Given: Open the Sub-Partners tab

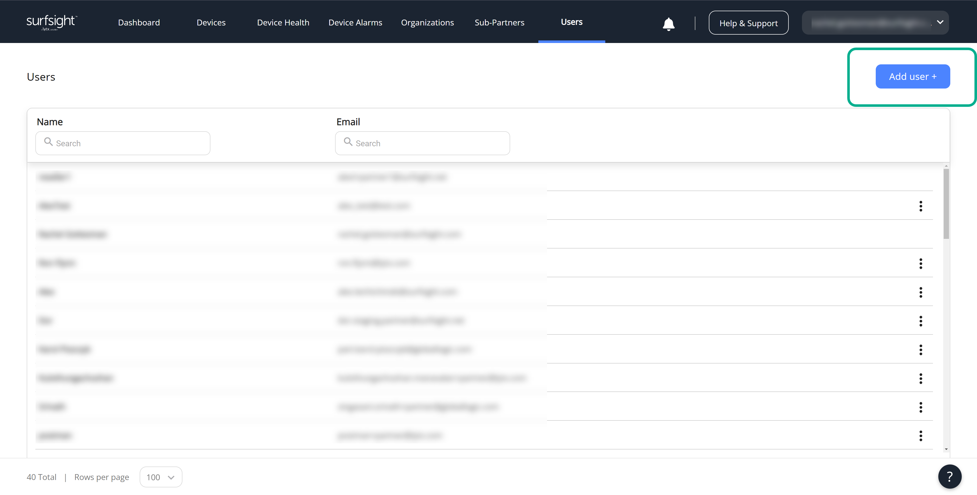Looking at the screenshot, I should point(499,22).
